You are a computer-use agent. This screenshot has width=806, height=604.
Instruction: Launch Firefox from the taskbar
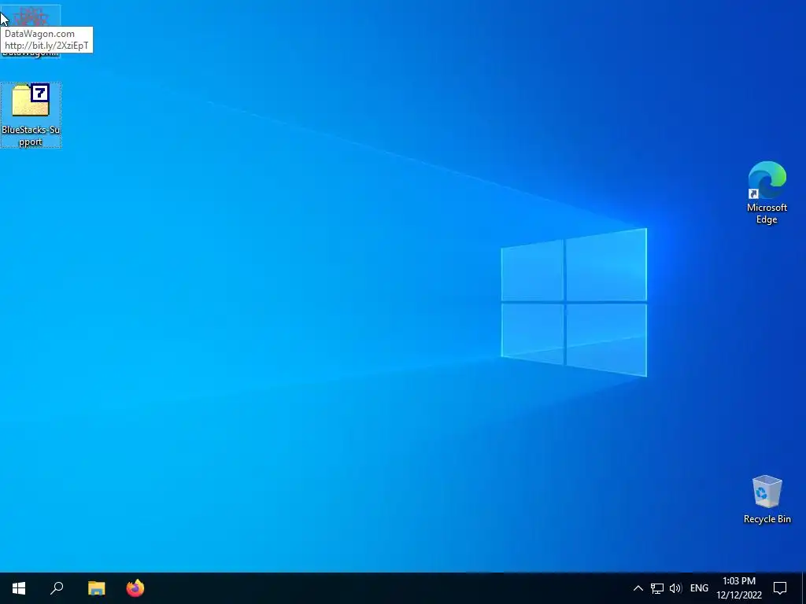click(135, 588)
